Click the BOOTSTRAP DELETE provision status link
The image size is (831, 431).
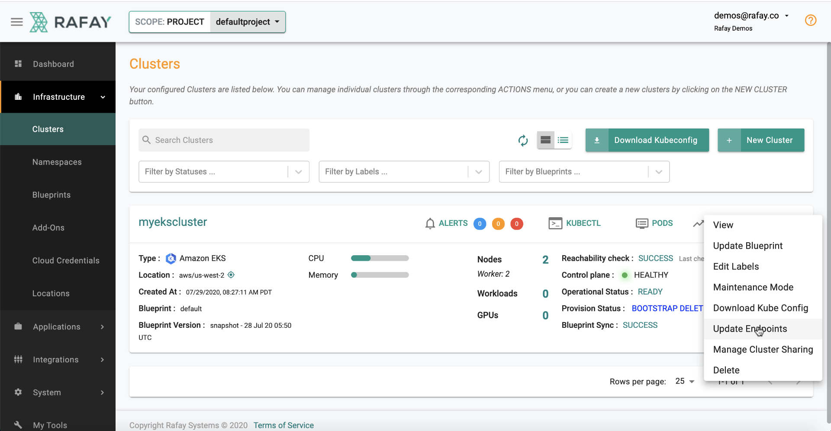point(667,308)
